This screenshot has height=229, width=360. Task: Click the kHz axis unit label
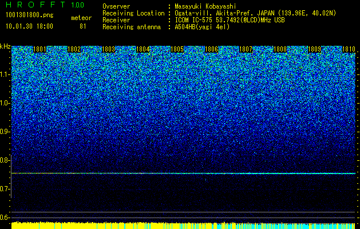point(5,46)
